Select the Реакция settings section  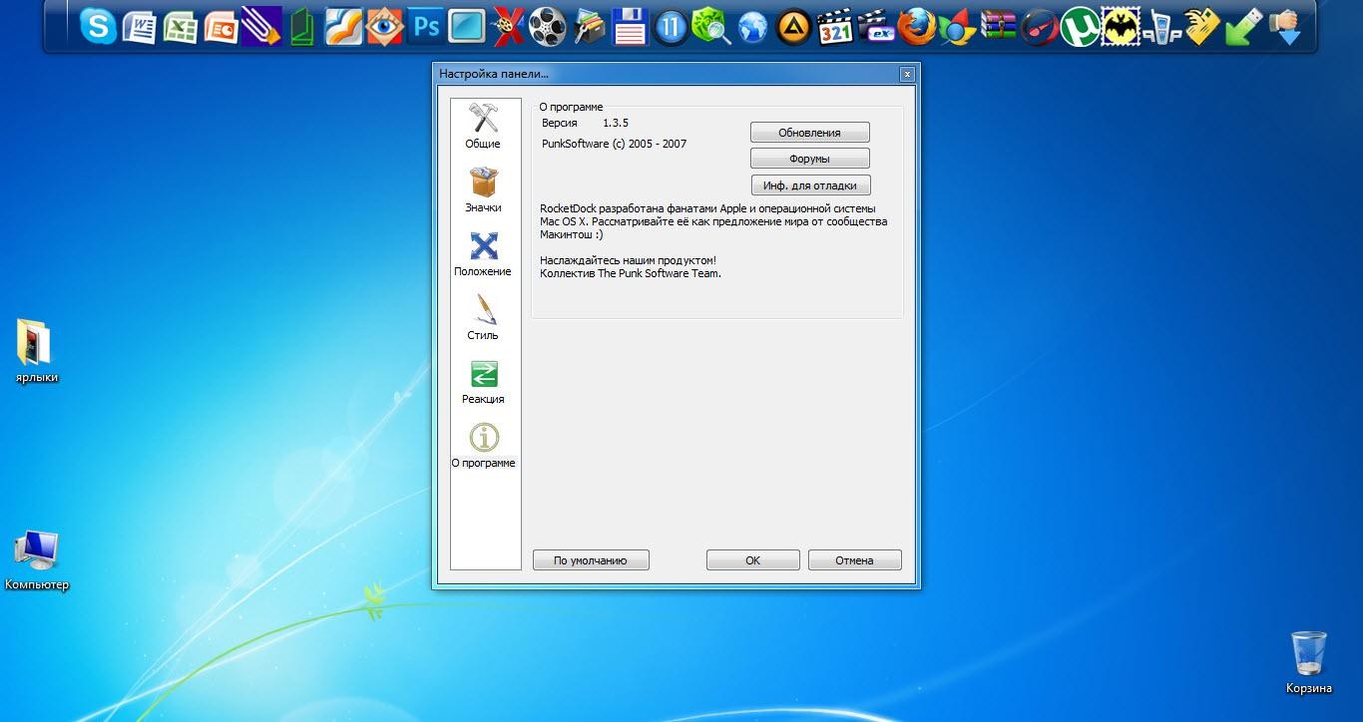[483, 381]
